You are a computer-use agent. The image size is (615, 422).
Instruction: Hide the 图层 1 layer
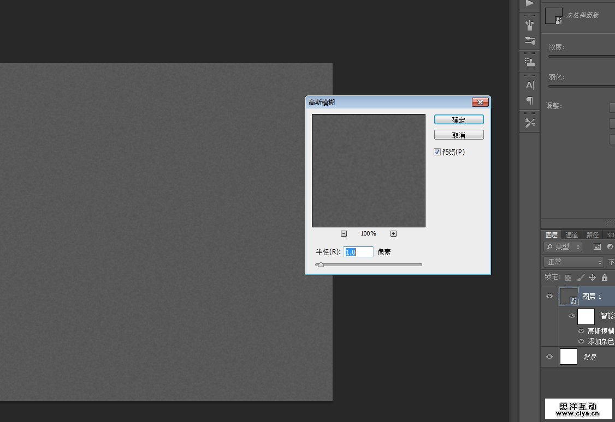pos(549,297)
